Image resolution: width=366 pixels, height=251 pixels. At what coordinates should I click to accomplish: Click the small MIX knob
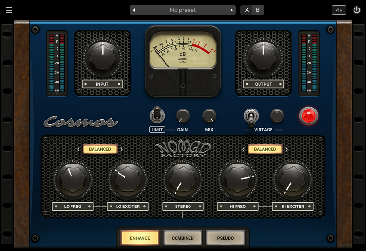pos(209,116)
